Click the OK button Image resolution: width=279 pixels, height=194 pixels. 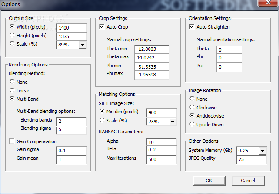209,181
